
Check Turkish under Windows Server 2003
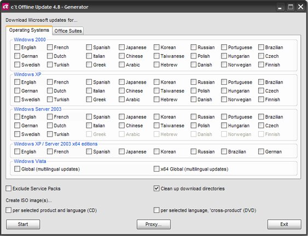tap(50, 134)
